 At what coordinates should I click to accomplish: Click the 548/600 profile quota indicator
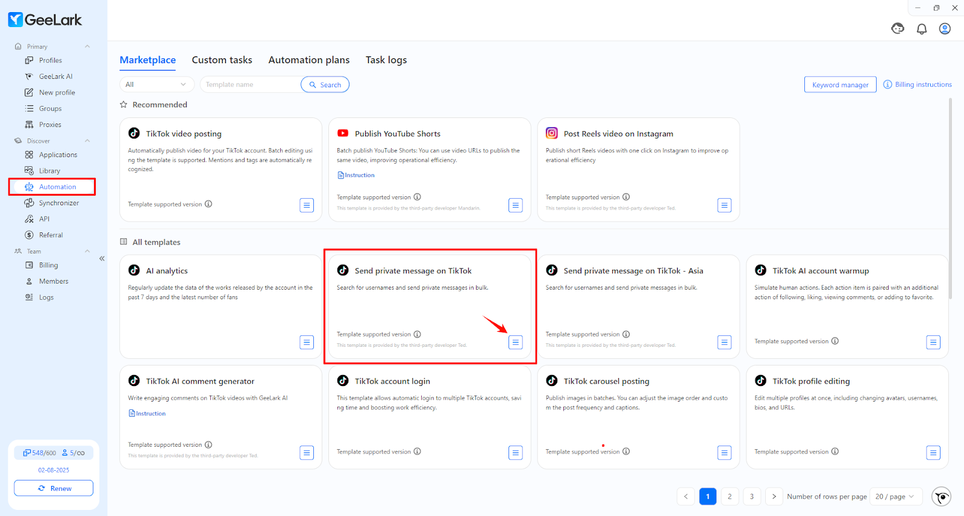[x=39, y=453]
